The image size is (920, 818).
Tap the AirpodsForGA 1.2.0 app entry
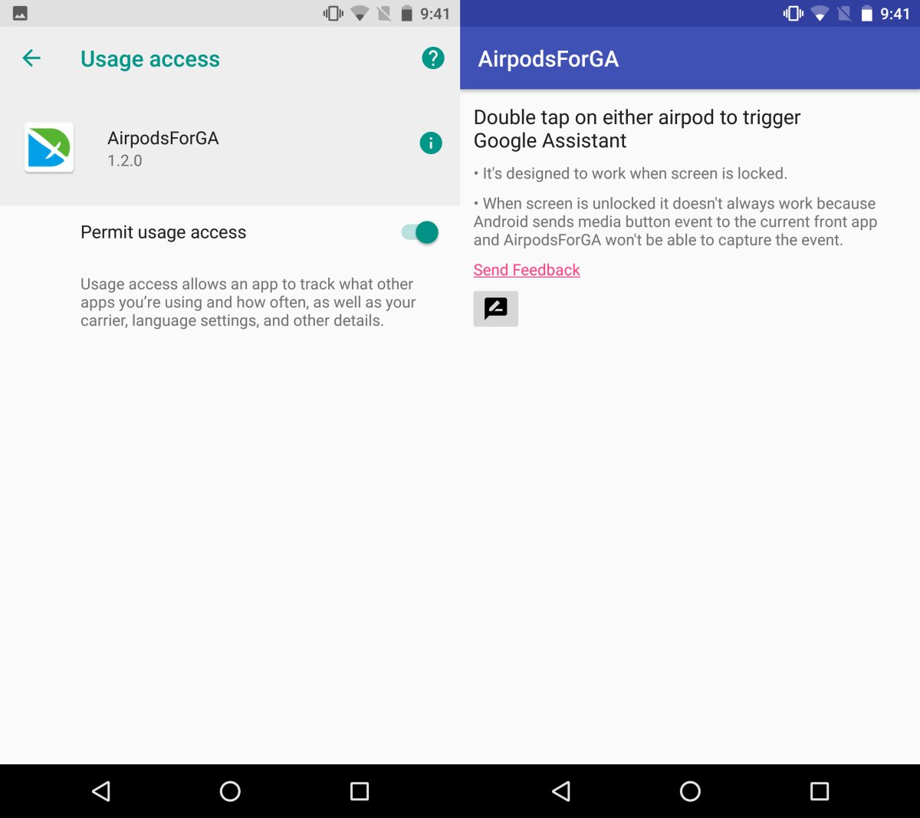click(x=230, y=148)
